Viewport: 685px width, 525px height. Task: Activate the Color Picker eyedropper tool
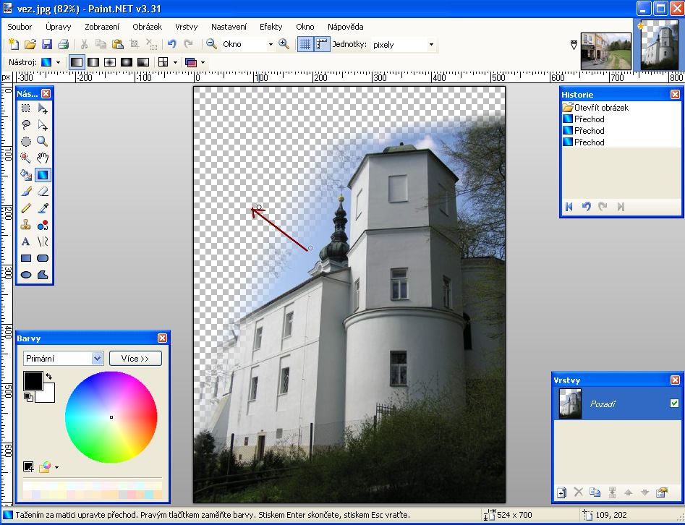point(43,208)
